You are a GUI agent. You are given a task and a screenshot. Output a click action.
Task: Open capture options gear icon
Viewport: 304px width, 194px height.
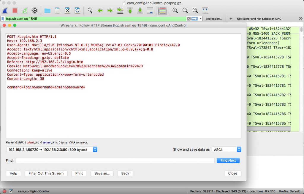coord(35,11)
